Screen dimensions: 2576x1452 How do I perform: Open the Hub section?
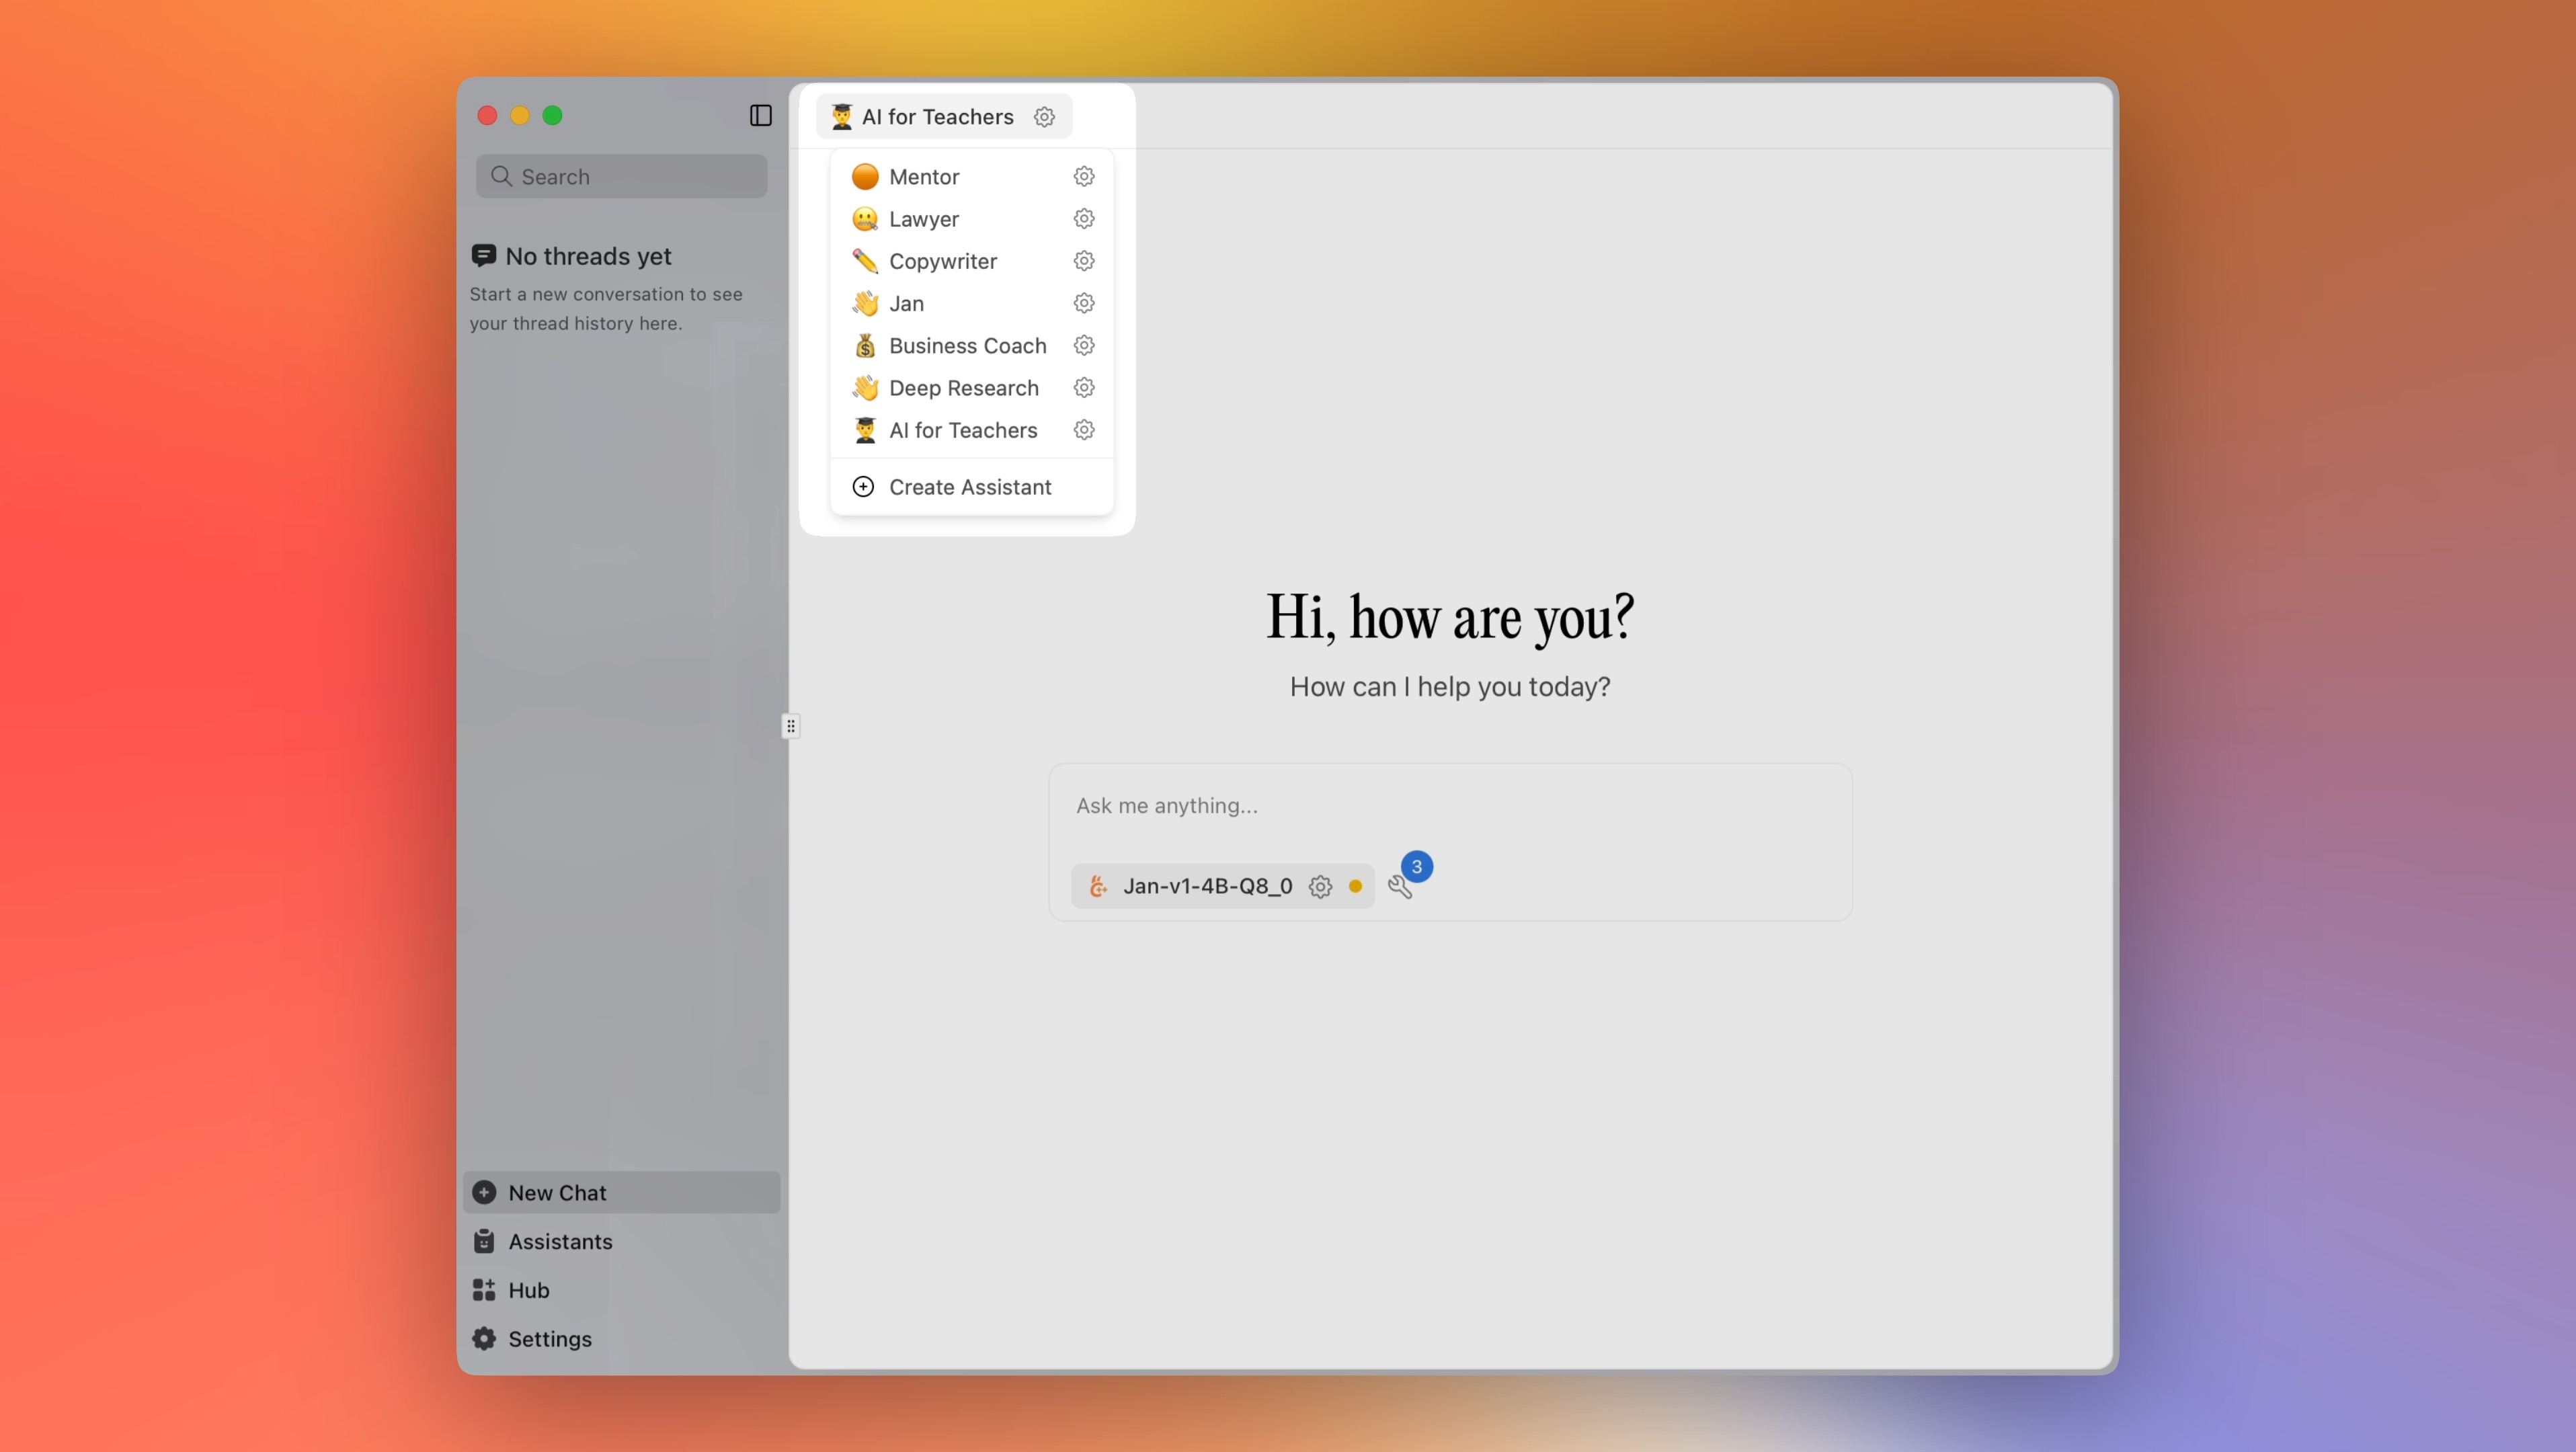tap(528, 1290)
